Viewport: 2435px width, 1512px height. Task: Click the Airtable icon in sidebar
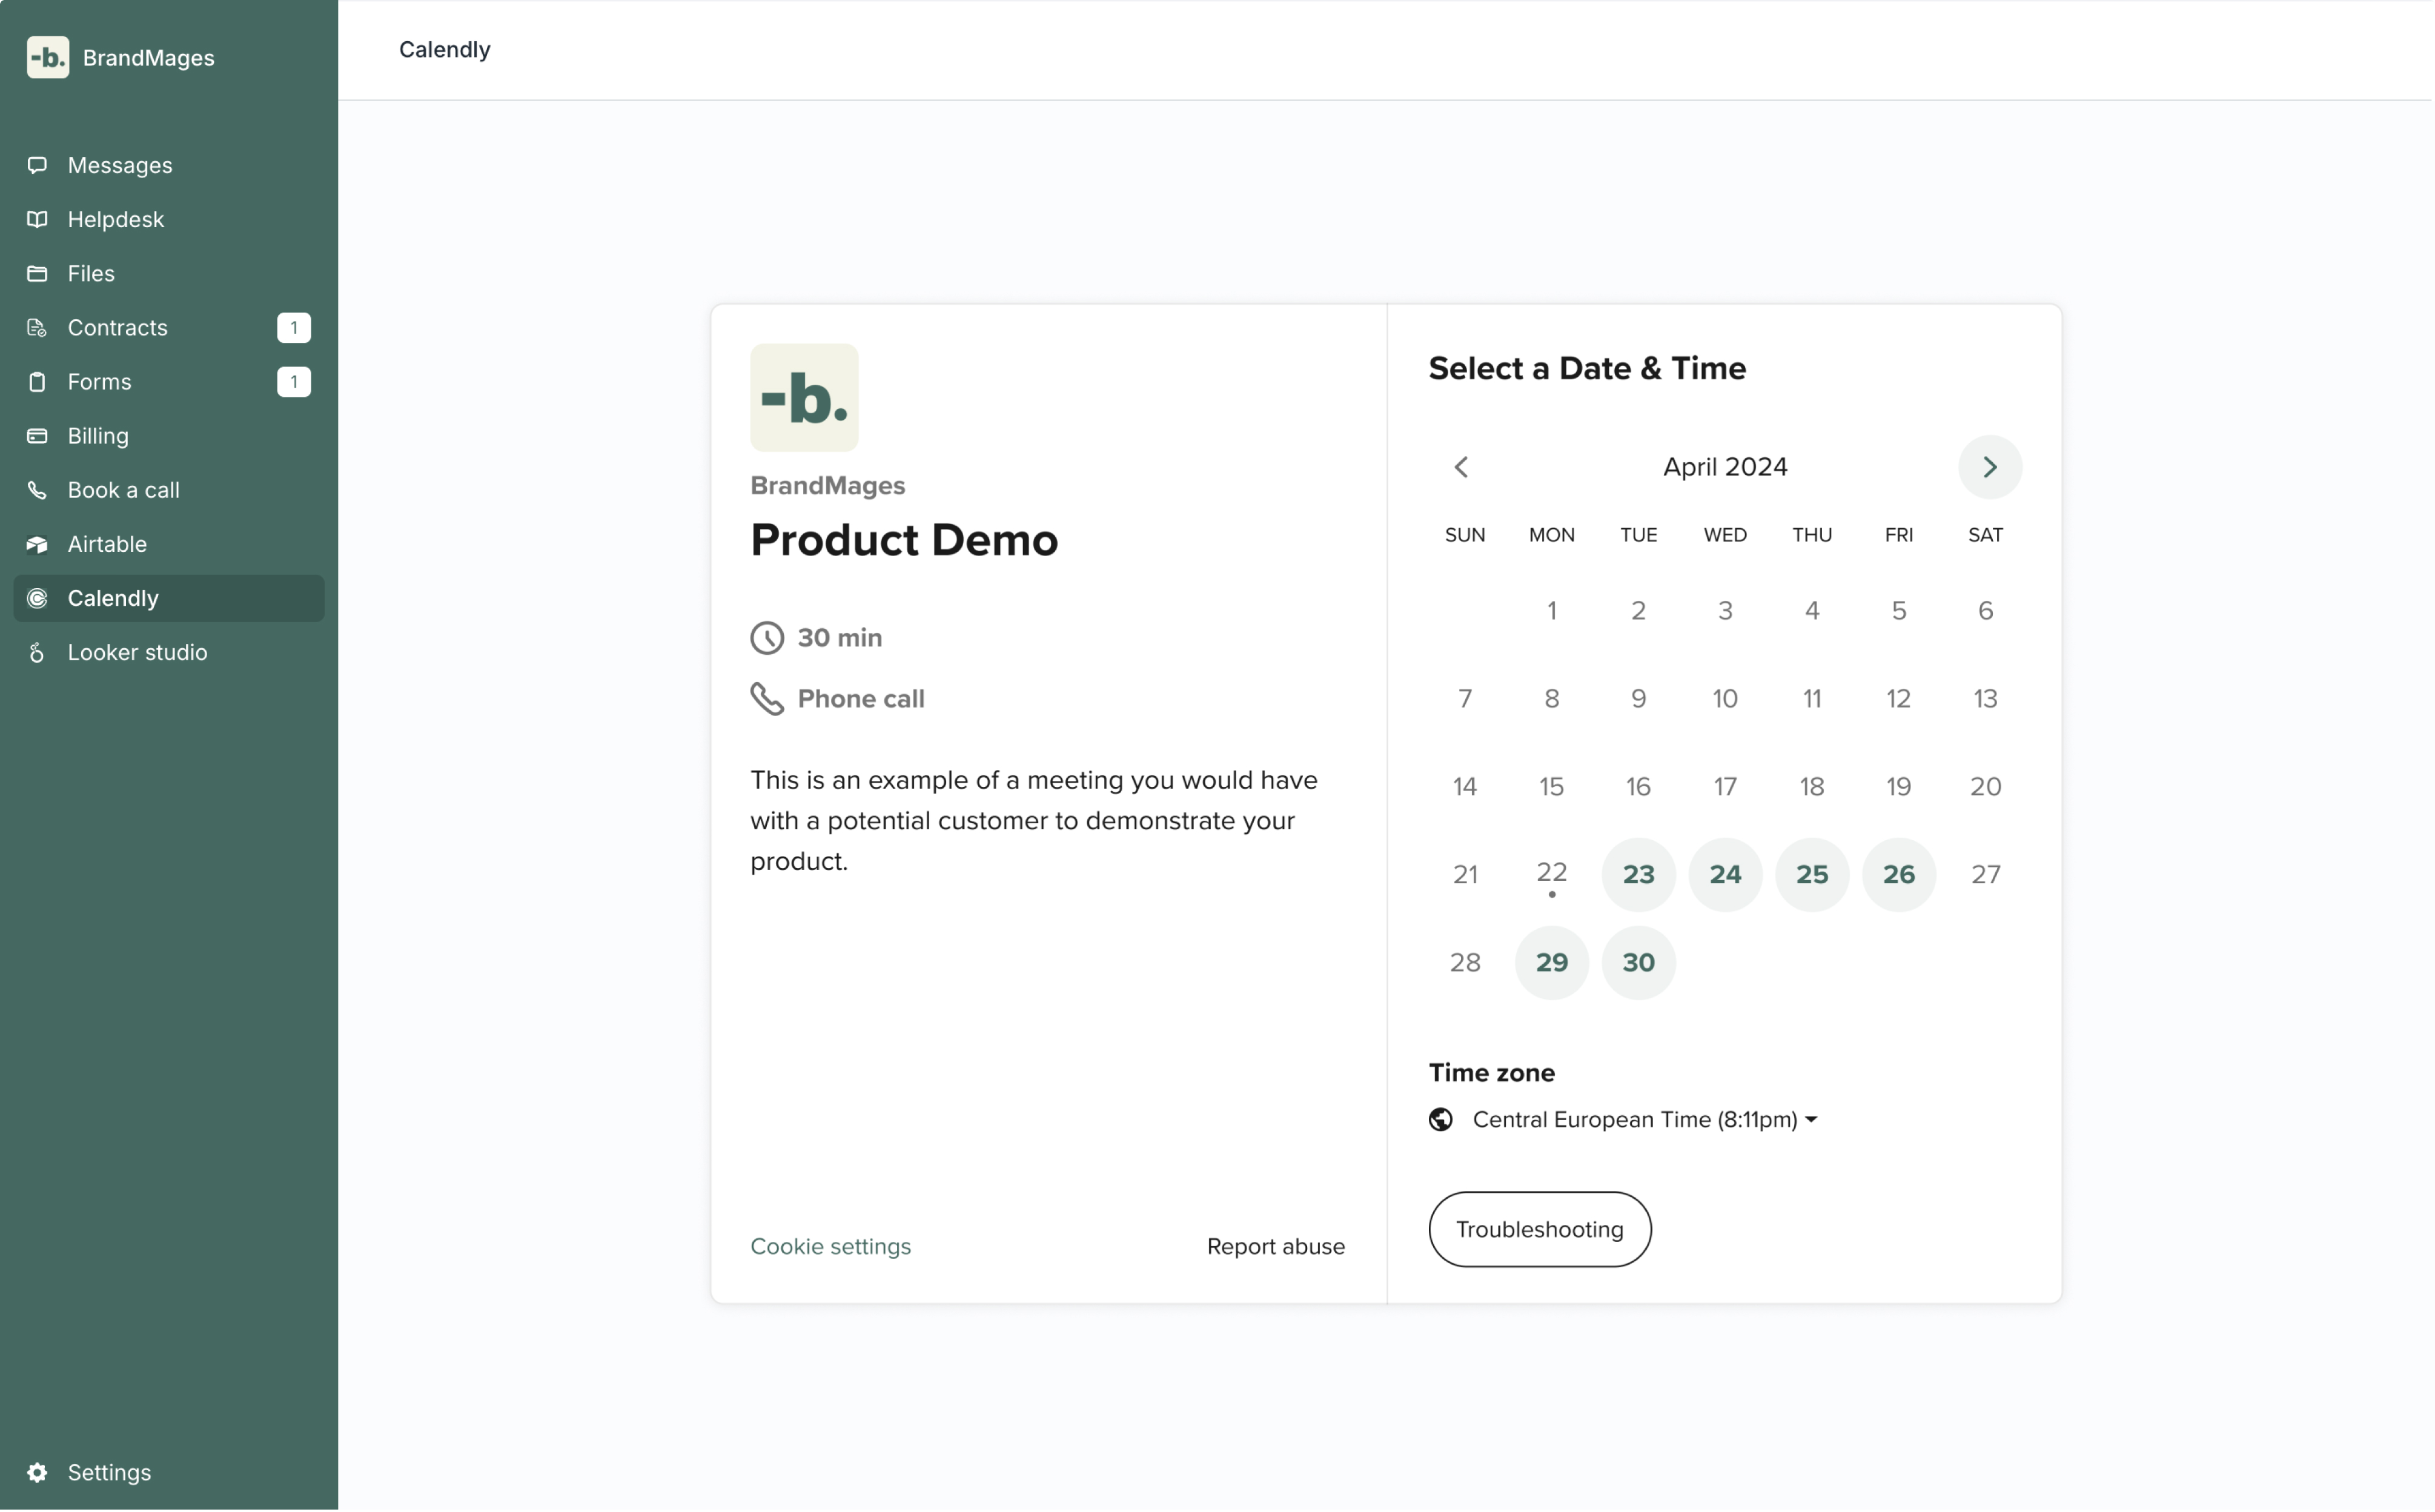37,544
